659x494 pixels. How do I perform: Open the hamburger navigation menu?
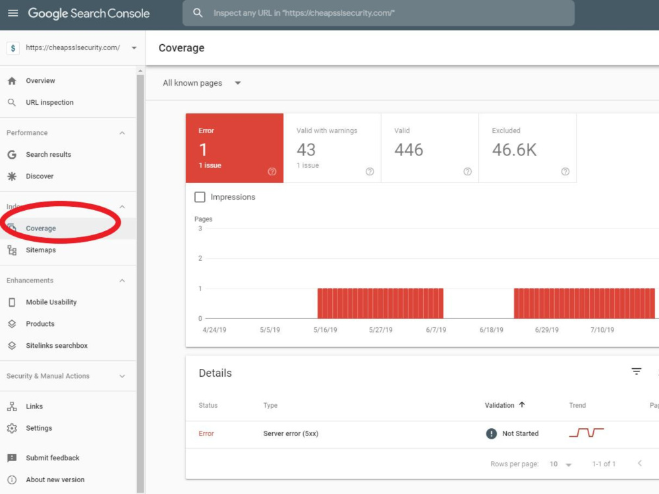tap(13, 13)
